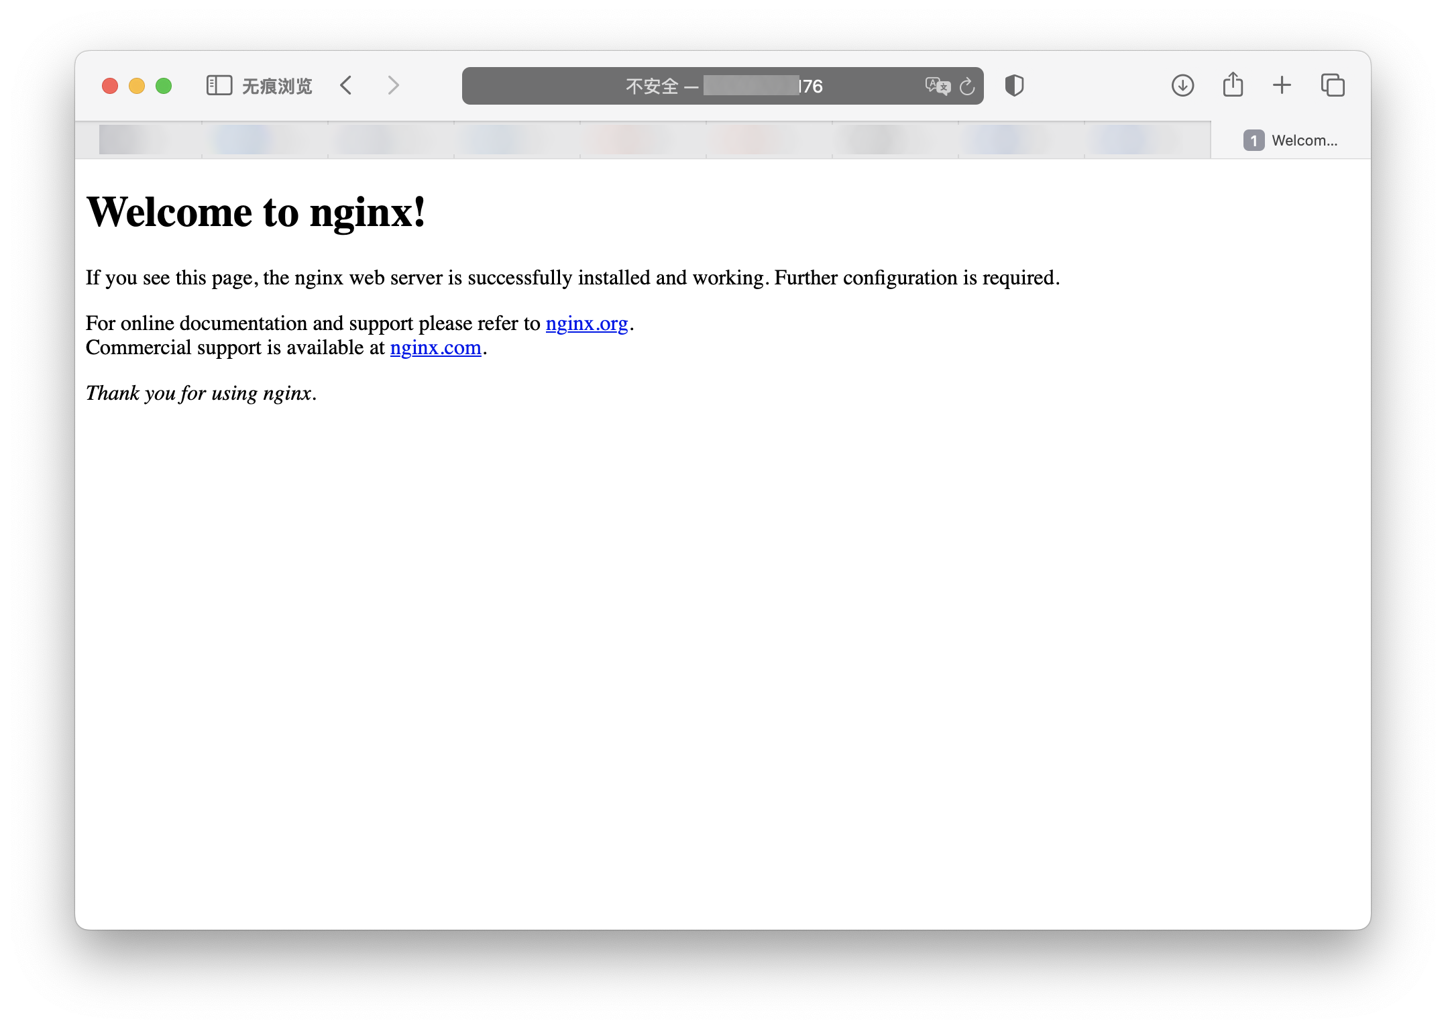Click the address bar URL field
The image size is (1446, 1029).
tap(724, 86)
